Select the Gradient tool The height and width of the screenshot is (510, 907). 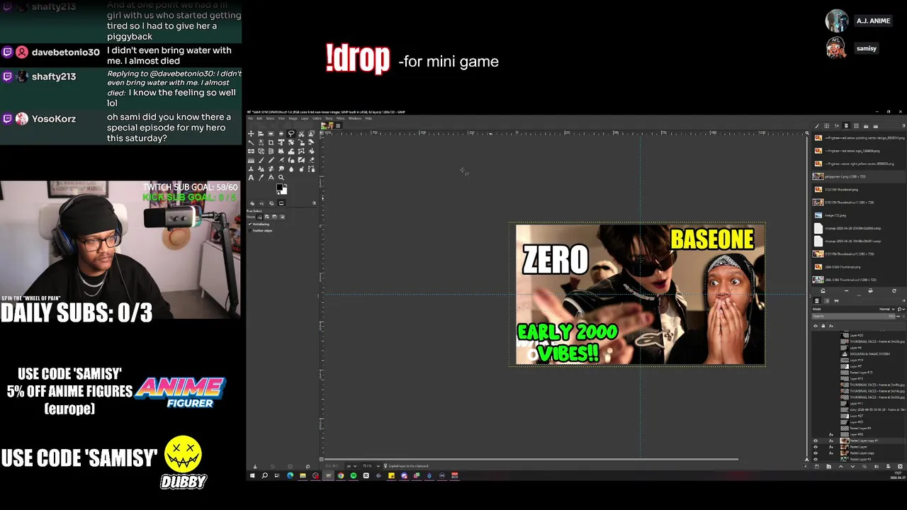[x=251, y=160]
